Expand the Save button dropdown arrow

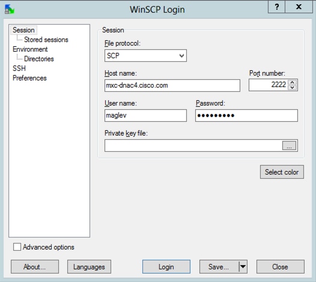243,267
